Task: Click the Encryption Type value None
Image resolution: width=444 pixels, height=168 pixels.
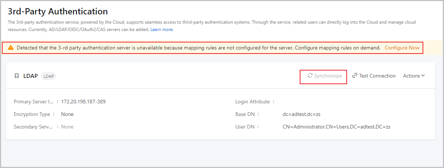Action: pyautogui.click(x=67, y=114)
